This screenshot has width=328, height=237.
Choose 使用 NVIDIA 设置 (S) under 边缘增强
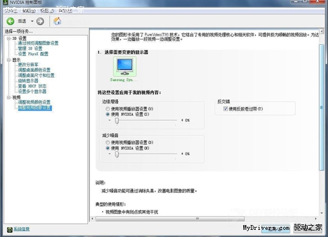pos(107,114)
